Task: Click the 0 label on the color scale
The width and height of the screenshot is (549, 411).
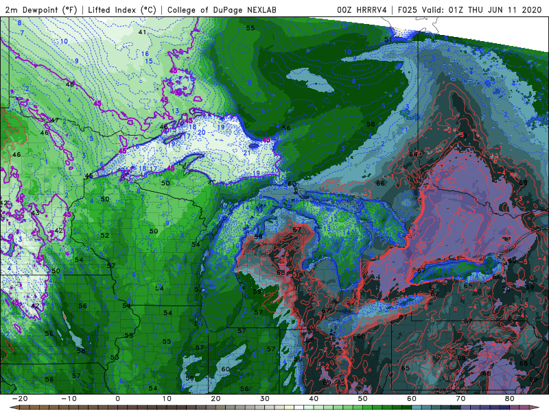Action: (117, 399)
